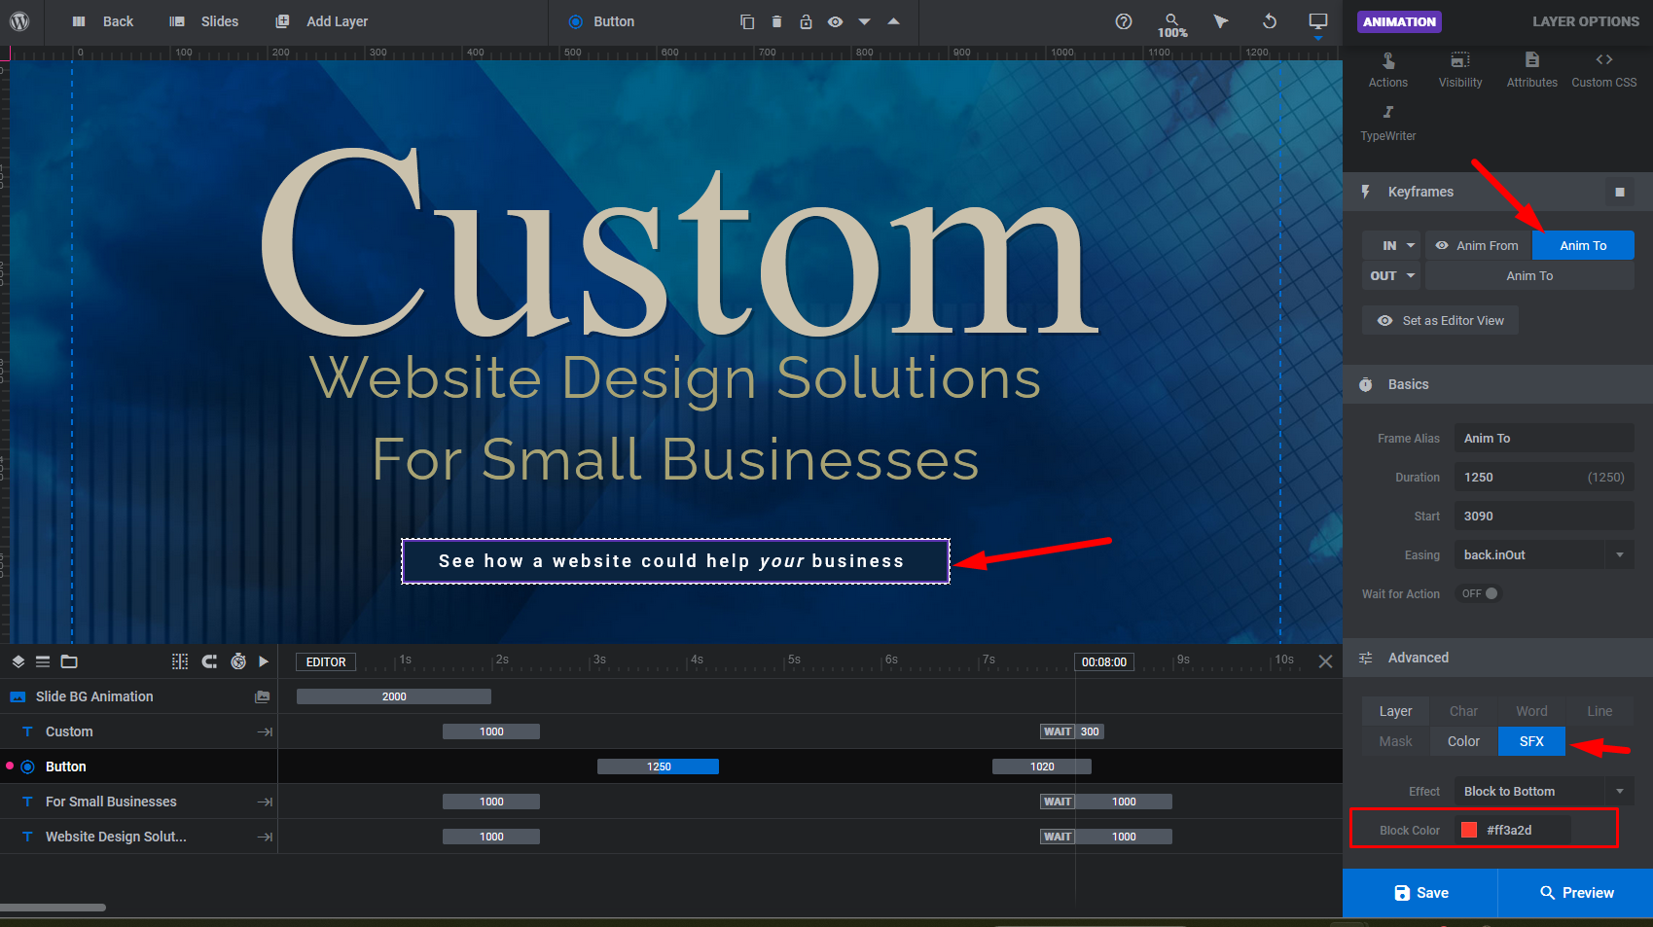The width and height of the screenshot is (1653, 927).
Task: Click arrow icon on For Small Businesses row
Action: pos(265,802)
